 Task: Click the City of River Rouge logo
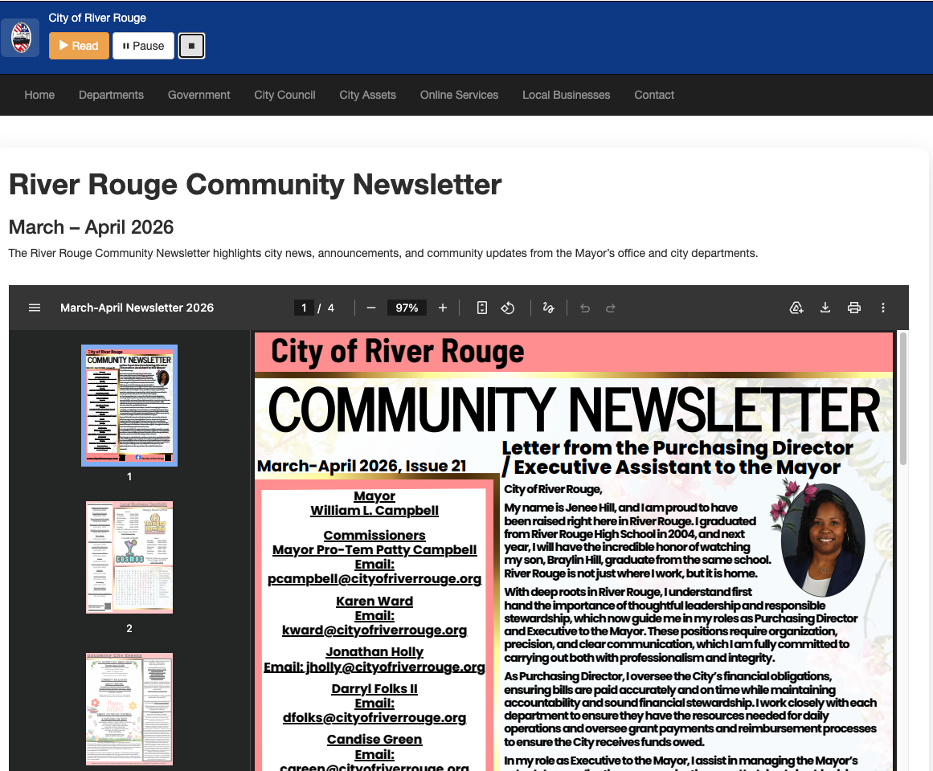19,37
